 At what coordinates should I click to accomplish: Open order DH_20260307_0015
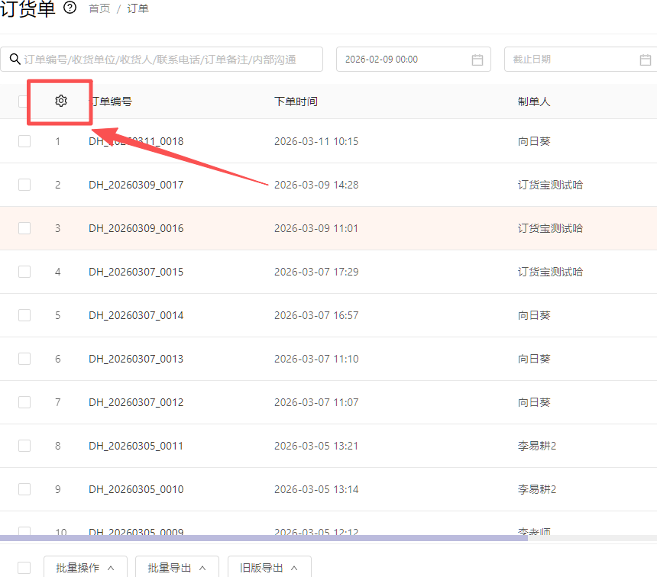136,272
